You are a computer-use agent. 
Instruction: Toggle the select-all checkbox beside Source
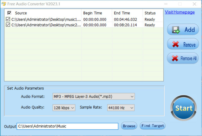9,13
